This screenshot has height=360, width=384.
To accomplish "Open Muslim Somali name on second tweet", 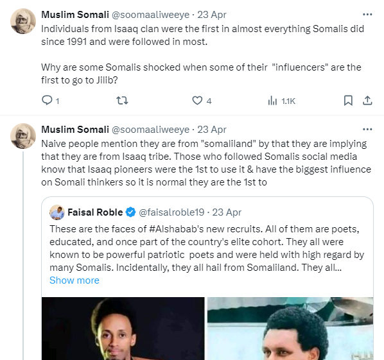I will [75, 130].
